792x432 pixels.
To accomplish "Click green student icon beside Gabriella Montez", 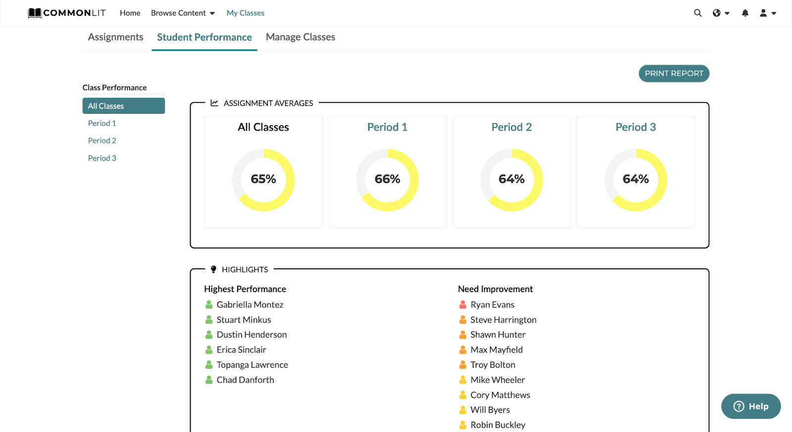I will 209,304.
